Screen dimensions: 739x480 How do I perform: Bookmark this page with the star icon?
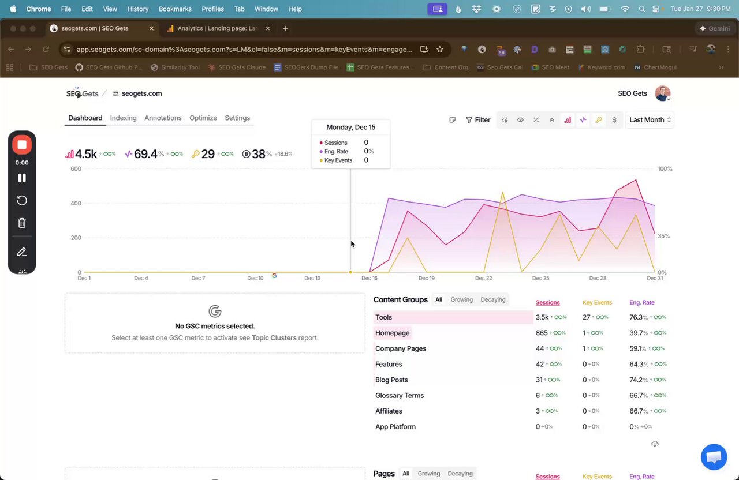click(440, 50)
